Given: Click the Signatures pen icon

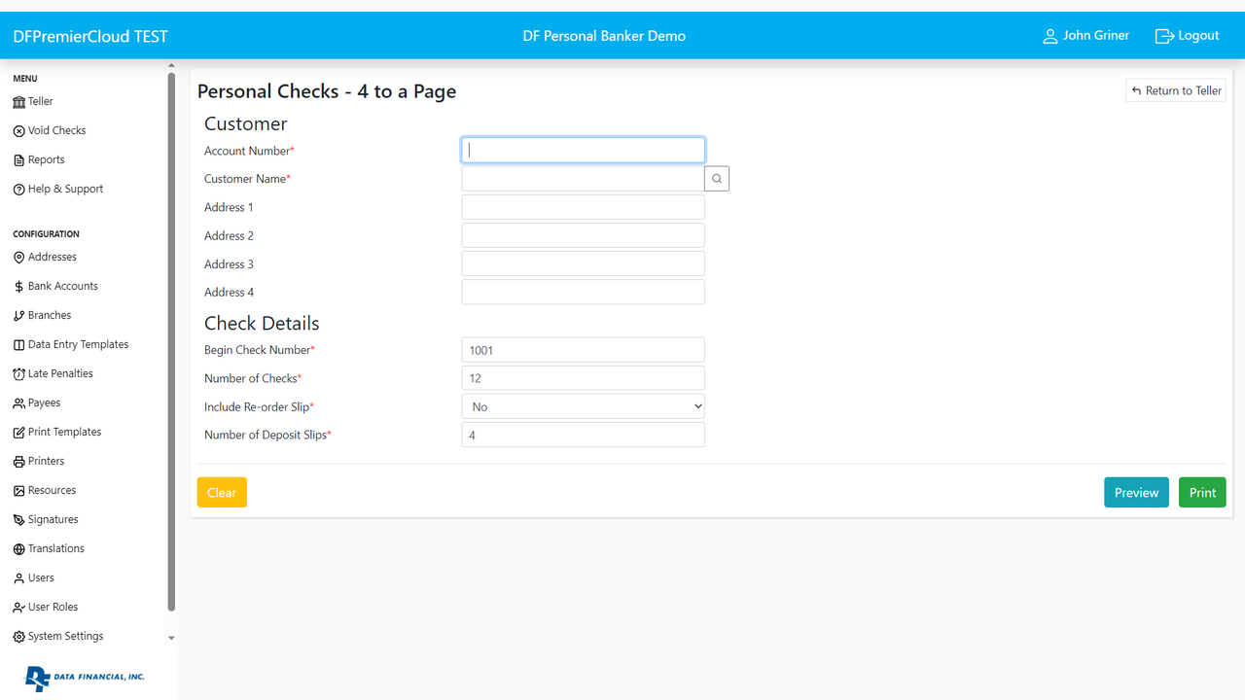Looking at the screenshot, I should point(19,520).
